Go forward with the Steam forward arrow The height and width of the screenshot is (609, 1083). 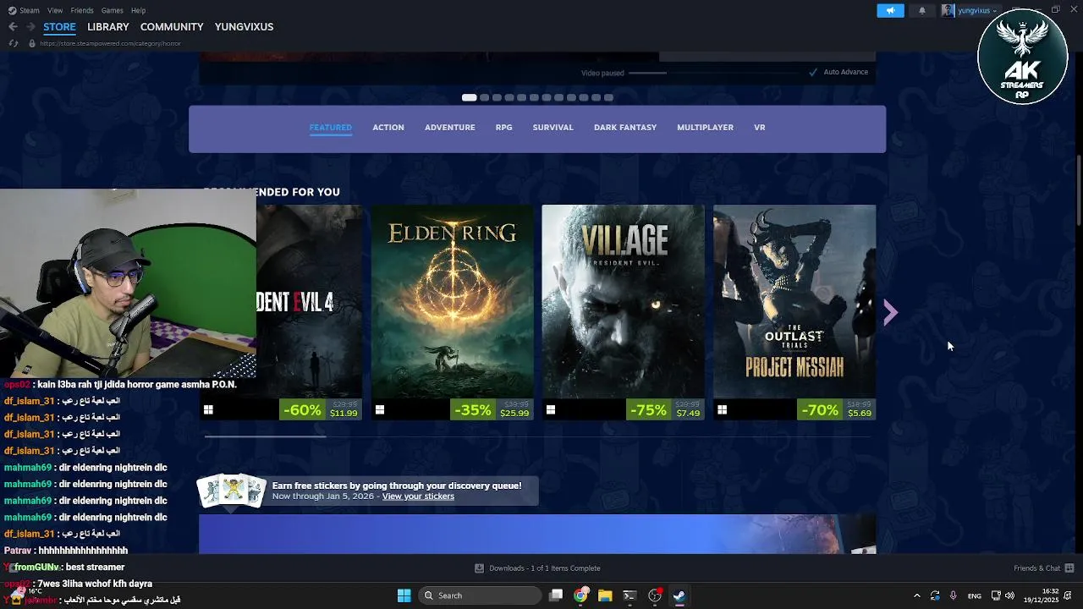pyautogui.click(x=30, y=27)
